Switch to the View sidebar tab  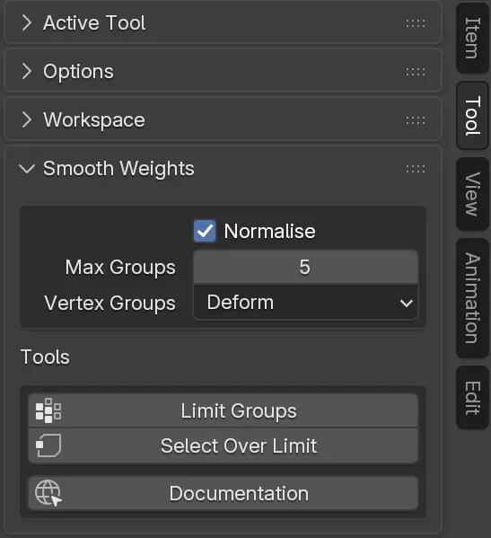click(472, 194)
